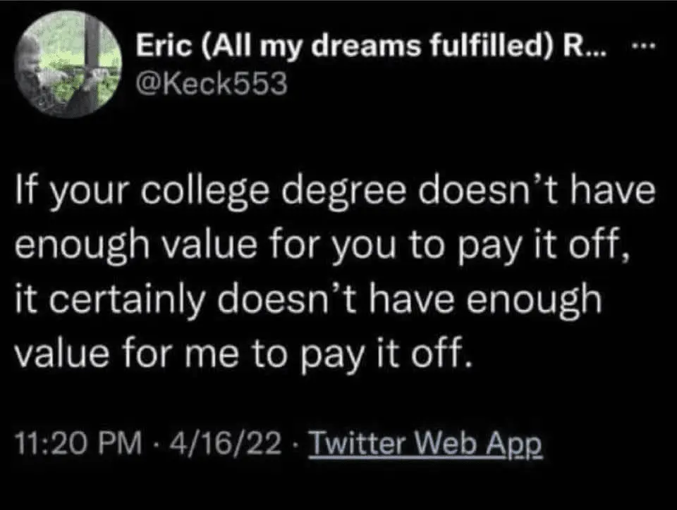Click the word "App" in the source label
This screenshot has width=677, height=510.
pos(518,444)
